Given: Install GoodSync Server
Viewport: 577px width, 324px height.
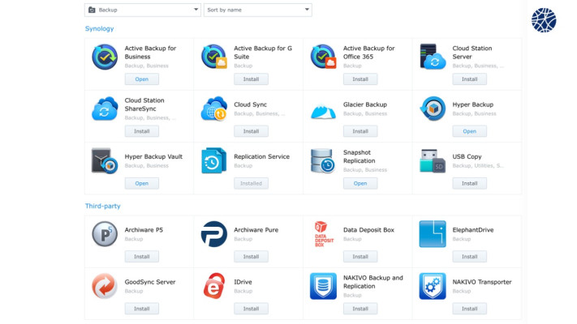Looking at the screenshot, I should (142, 309).
